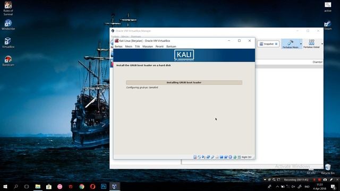Stop recording with Bandicam stop button
Image resolution: width=340 pixels, height=191 pixels.
point(319,179)
